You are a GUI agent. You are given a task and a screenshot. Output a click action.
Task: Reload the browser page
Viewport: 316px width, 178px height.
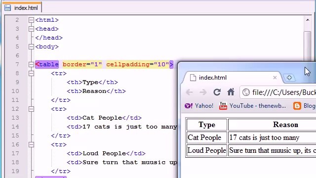[217, 92]
